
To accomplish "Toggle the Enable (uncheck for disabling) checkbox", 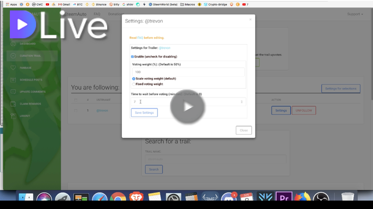I will click(132, 57).
